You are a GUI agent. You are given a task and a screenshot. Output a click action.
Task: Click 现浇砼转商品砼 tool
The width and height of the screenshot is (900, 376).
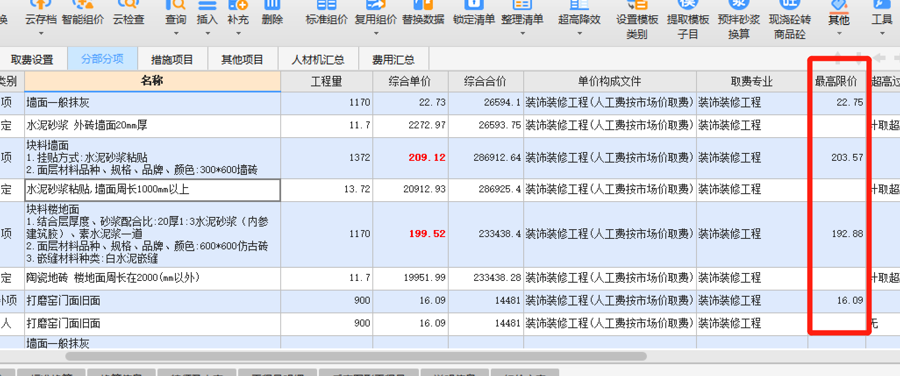(x=789, y=20)
